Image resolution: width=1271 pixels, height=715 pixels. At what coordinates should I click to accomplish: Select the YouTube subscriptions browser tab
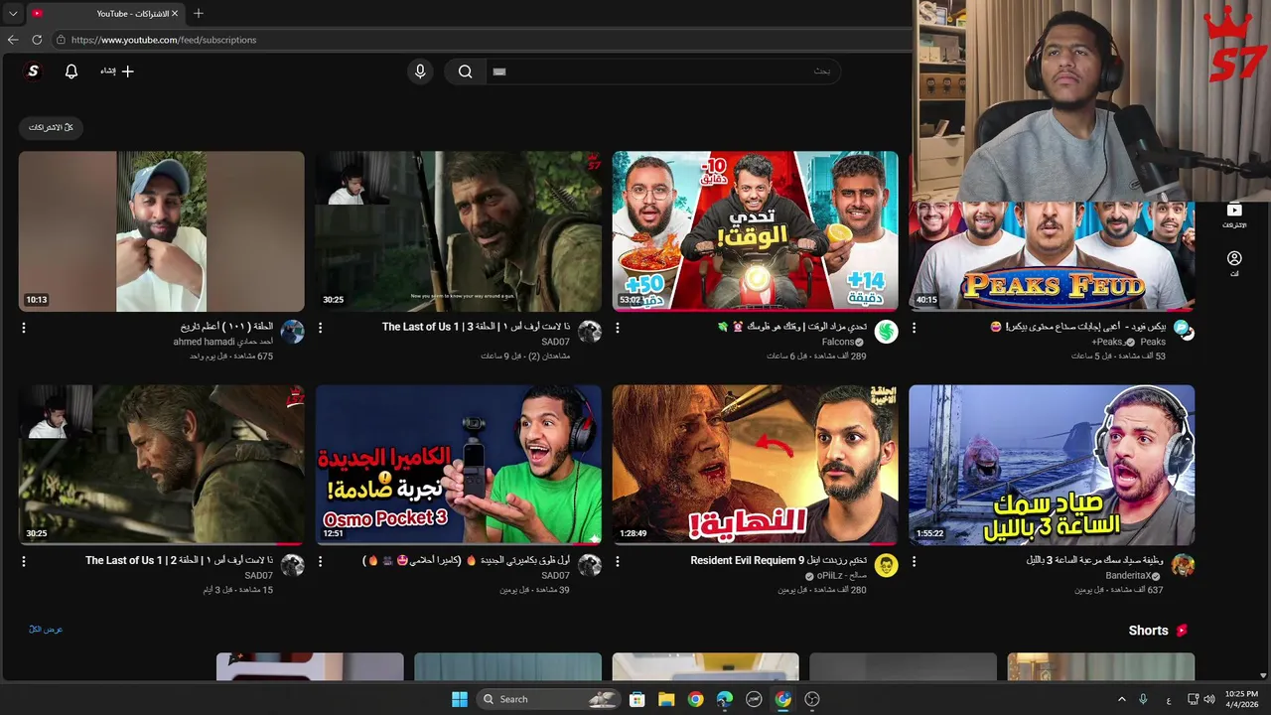[105, 13]
